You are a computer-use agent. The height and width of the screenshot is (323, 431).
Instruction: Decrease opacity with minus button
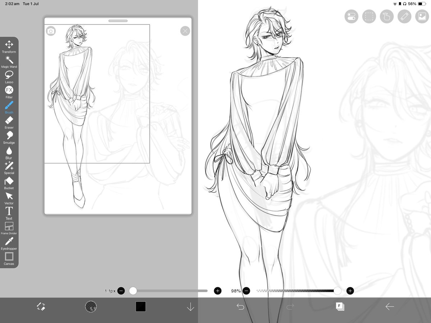[x=246, y=291]
